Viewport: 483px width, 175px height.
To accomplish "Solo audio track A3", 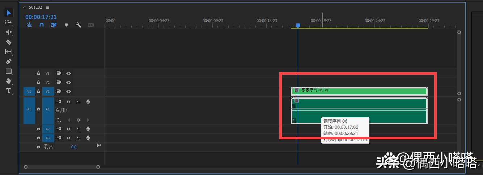I will [78, 138].
